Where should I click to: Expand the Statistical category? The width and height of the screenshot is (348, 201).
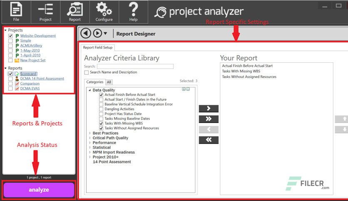click(x=90, y=147)
